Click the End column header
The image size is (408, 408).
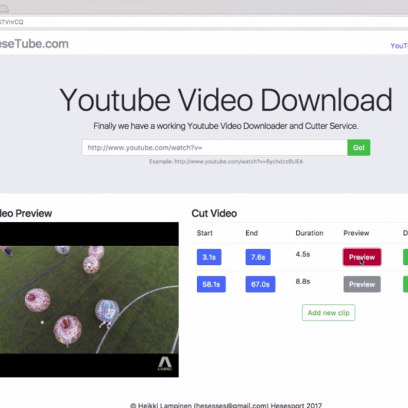pos(251,233)
